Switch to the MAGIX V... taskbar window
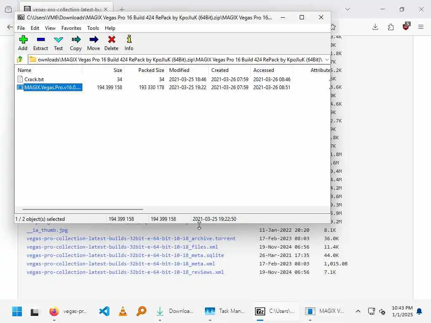The image size is (431, 323). (325, 311)
